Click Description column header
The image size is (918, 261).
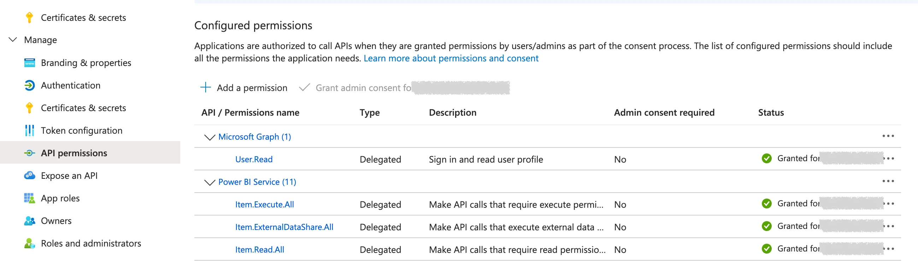453,113
